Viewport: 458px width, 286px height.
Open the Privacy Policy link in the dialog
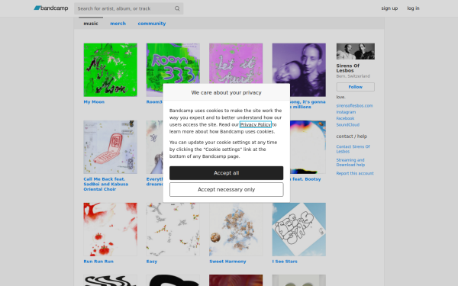[x=255, y=124]
